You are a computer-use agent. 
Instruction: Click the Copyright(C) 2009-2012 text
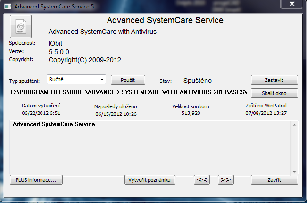[85, 60]
